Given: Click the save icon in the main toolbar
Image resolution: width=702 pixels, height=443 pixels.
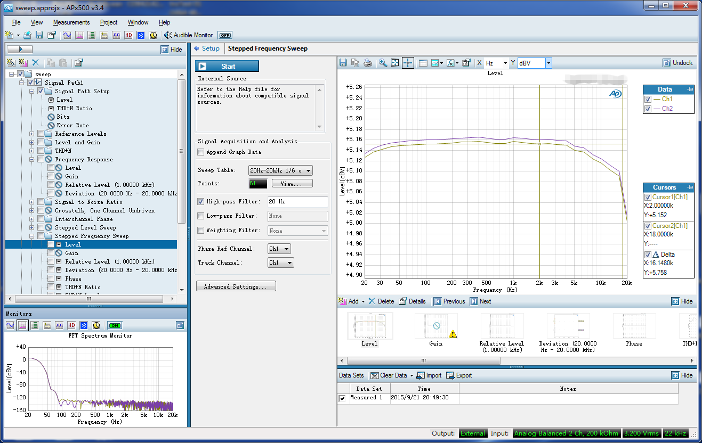Looking at the screenshot, I should [x=39, y=35].
